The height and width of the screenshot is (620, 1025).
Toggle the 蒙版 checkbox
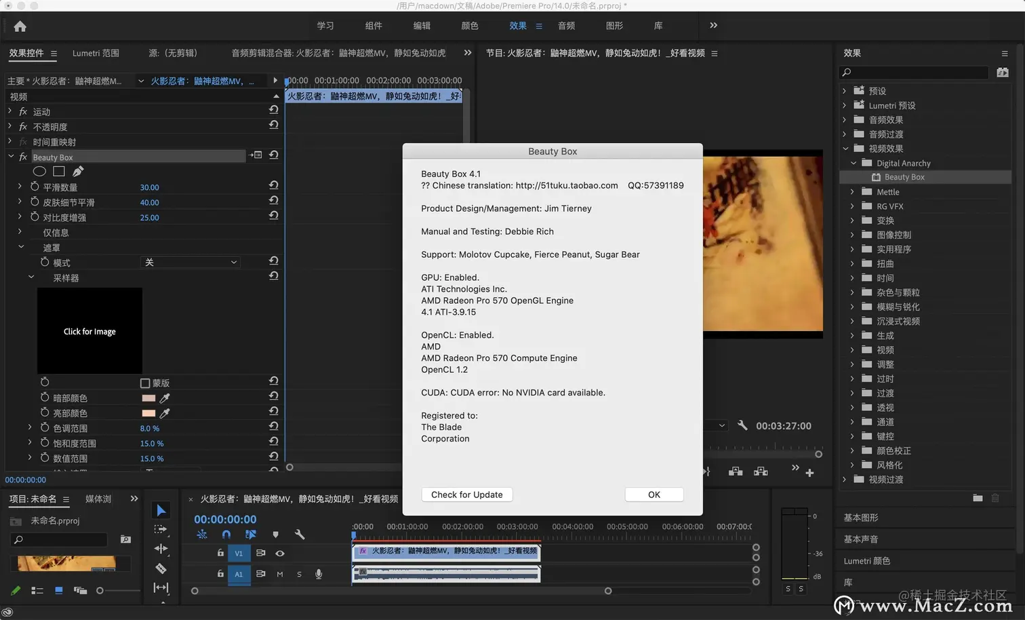(144, 383)
